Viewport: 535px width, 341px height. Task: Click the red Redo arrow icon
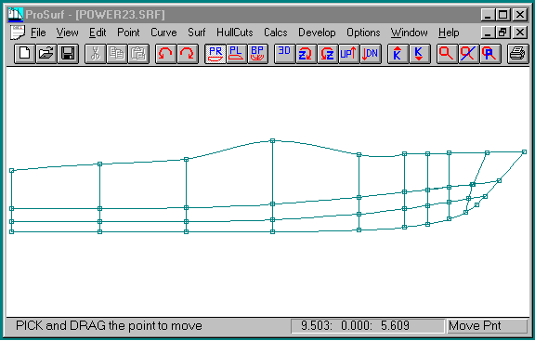point(188,54)
